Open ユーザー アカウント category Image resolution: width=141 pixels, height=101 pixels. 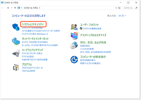click(89, 25)
